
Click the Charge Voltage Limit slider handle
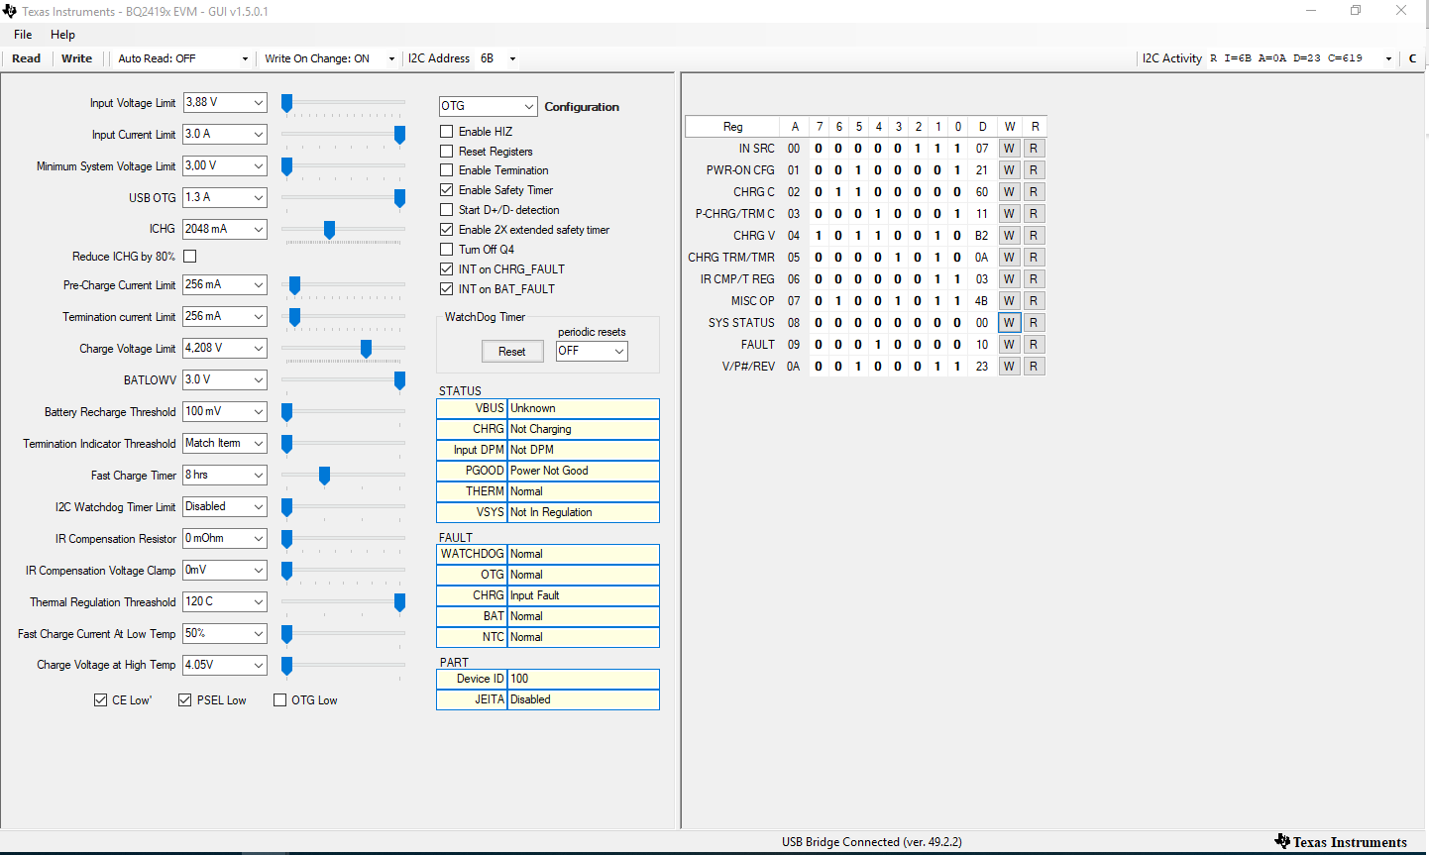tap(366, 349)
